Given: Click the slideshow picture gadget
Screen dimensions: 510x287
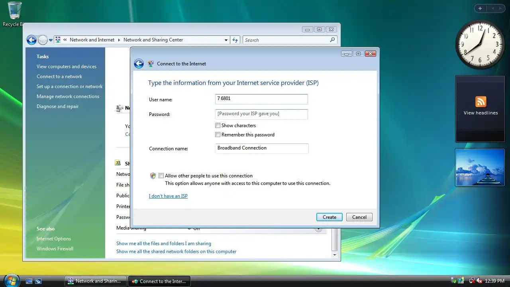Looking at the screenshot, I should point(480,167).
